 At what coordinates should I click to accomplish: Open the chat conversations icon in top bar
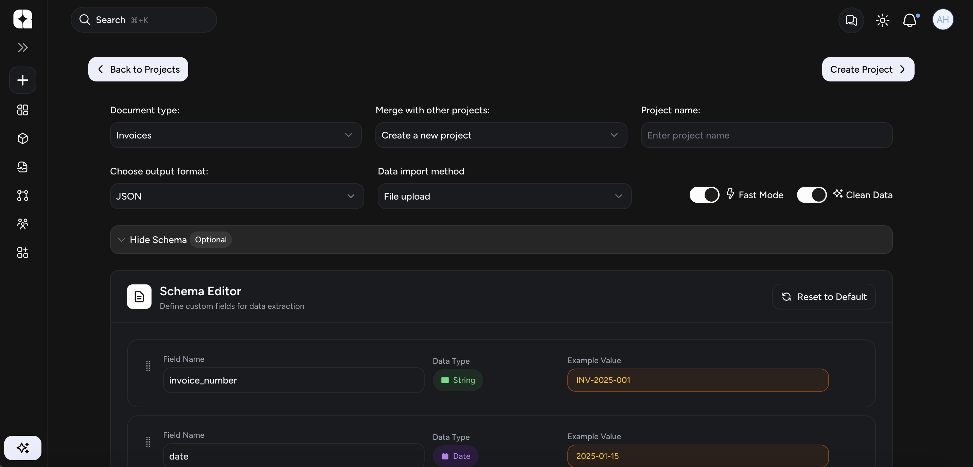(851, 20)
